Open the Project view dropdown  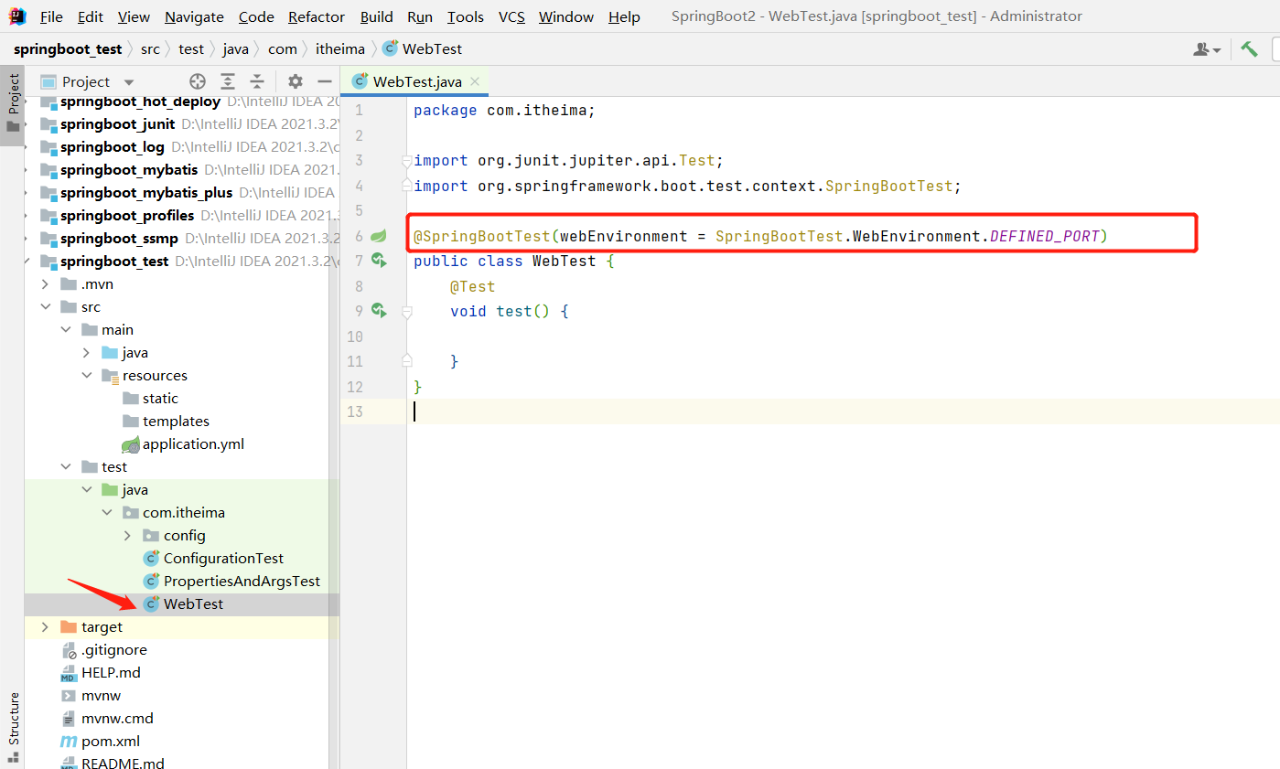(x=128, y=82)
